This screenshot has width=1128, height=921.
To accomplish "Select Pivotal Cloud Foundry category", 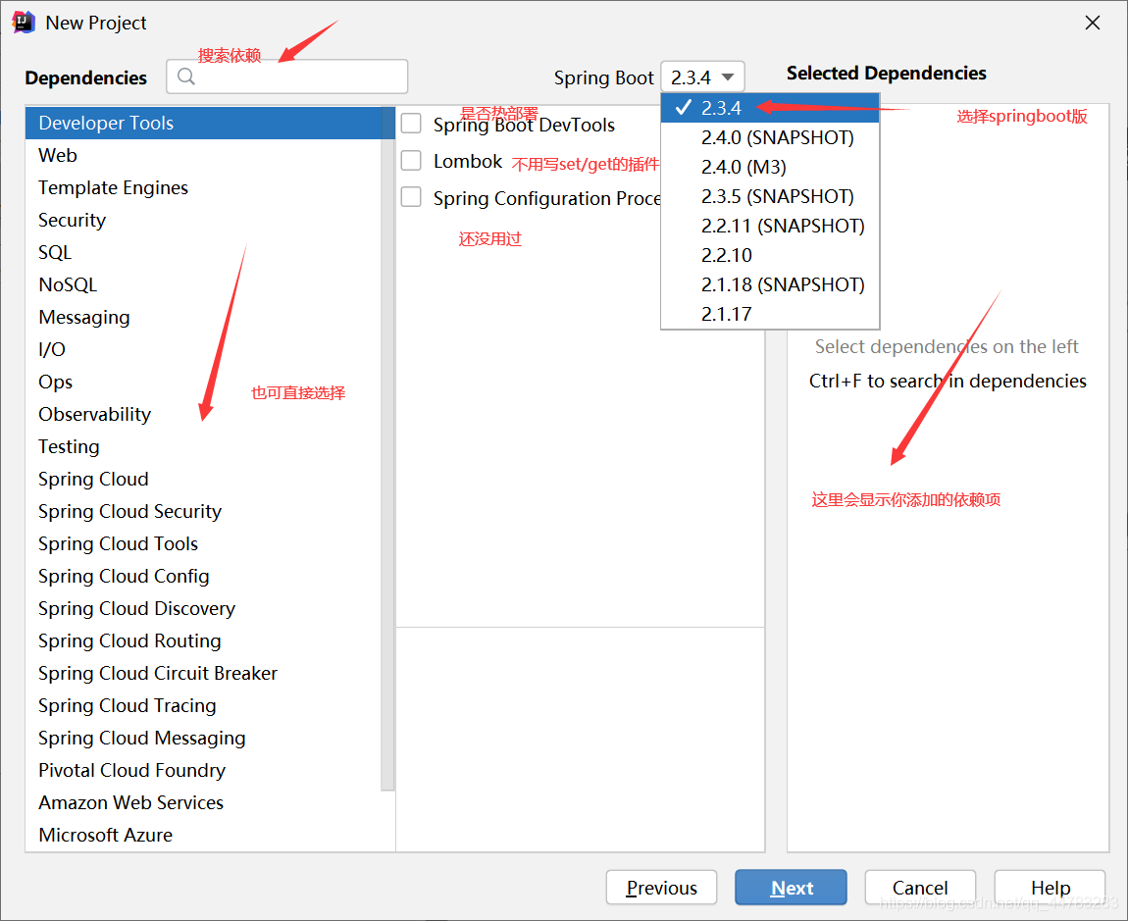I will point(204,771).
